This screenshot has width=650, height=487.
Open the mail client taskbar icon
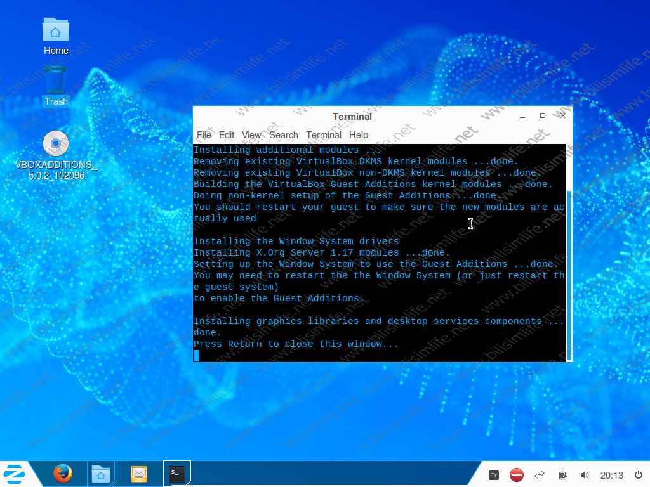(x=139, y=474)
